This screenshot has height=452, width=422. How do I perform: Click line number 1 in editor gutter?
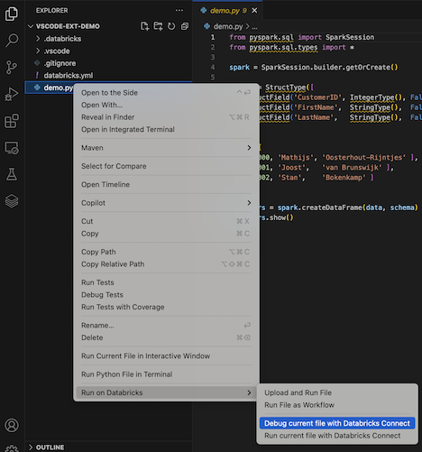pos(213,37)
